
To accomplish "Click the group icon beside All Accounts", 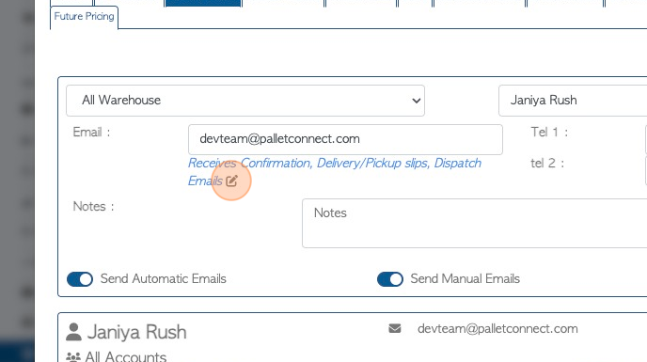I will tap(73, 357).
